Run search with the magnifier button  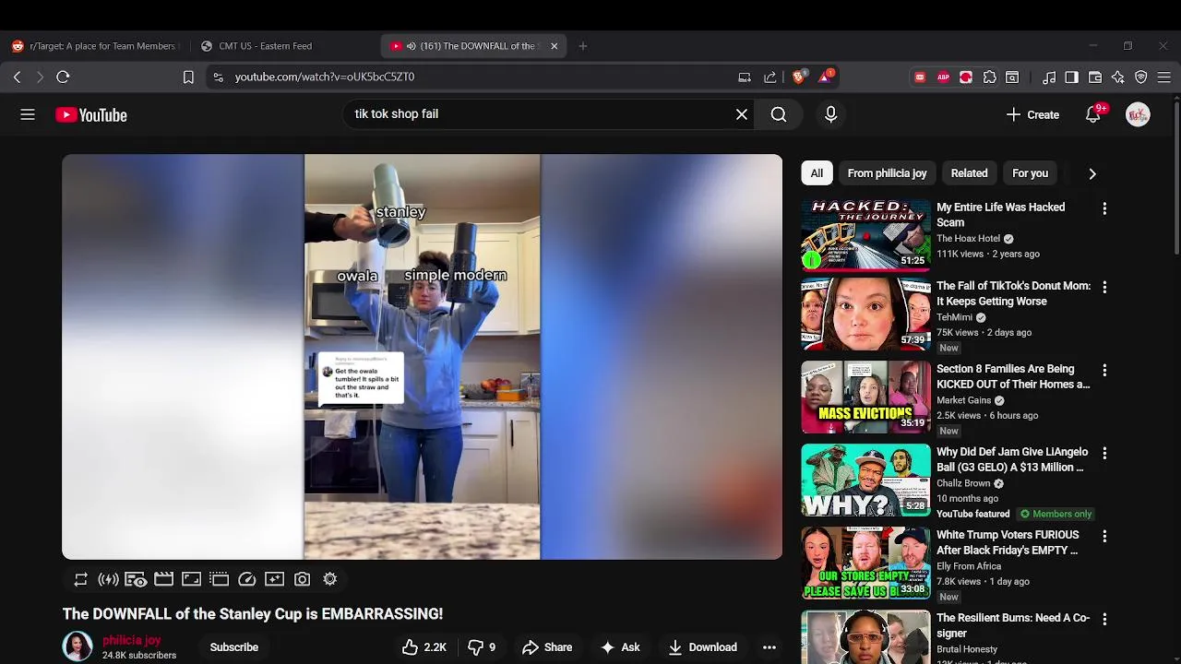point(779,114)
